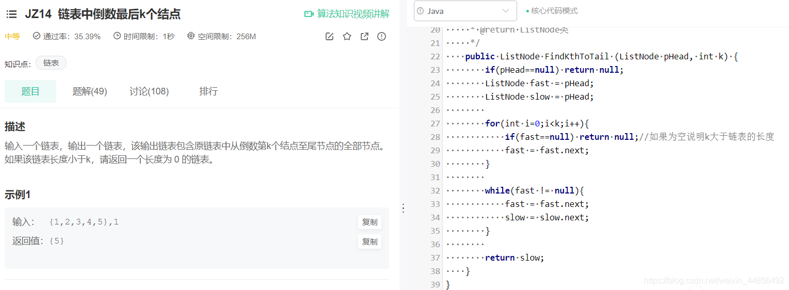Viewport: 789px width, 290px height.
Task: Click the memory limit chip icon
Action: coord(191,36)
